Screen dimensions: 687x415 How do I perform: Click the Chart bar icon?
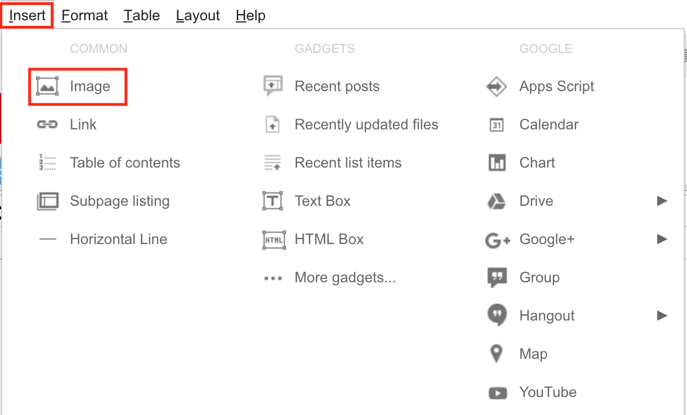tap(497, 163)
